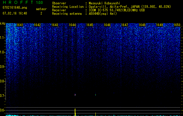Screen dimensions: 183x116
Task: Click the 1647 time marker
Action: click(125, 25)
